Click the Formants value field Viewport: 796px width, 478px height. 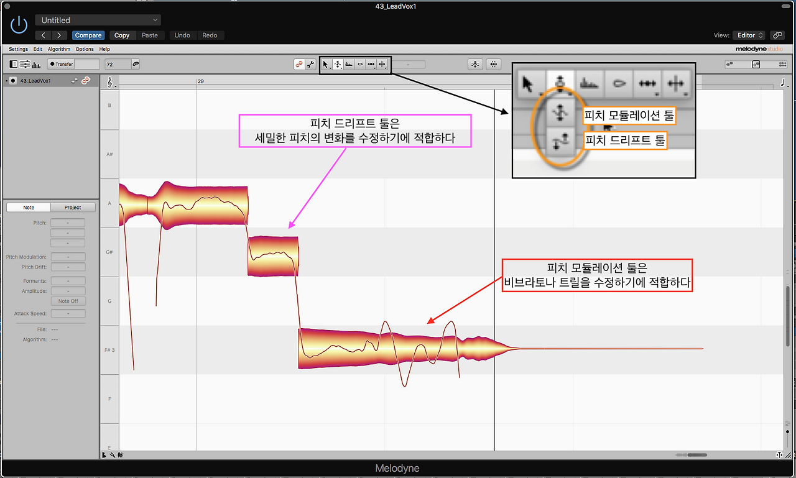(x=68, y=281)
